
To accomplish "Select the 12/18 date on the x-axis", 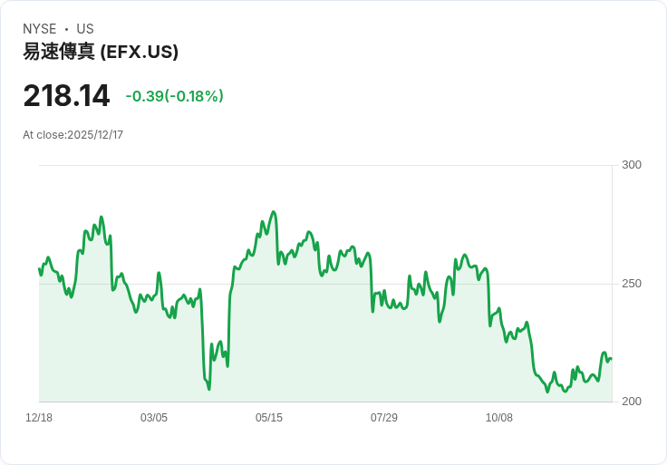I will (x=39, y=418).
